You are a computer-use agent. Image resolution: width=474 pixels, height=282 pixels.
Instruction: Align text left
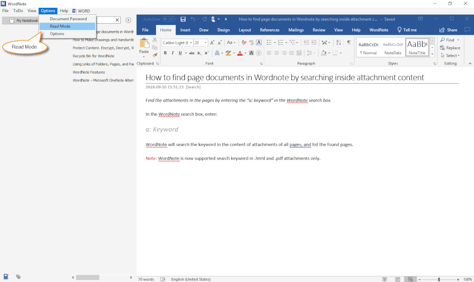[269, 53]
